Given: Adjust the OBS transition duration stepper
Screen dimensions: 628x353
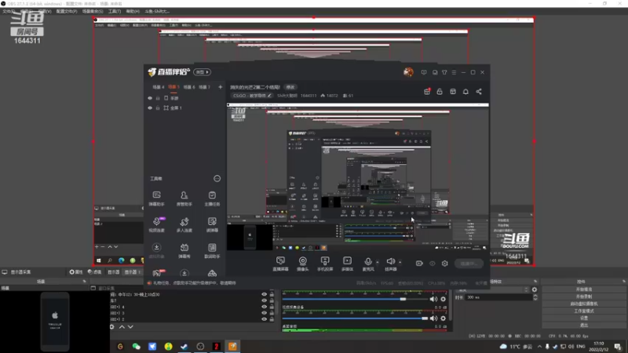Looking at the screenshot, I should coord(535,297).
